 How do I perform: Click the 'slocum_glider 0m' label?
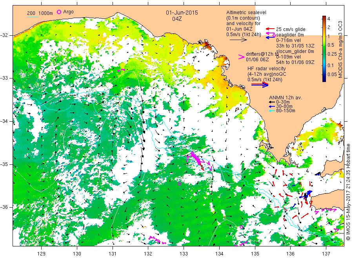pos(295,51)
